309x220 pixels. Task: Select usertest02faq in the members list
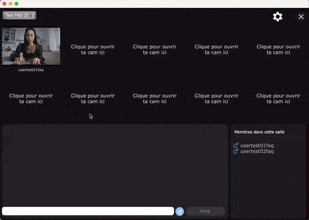(x=257, y=151)
